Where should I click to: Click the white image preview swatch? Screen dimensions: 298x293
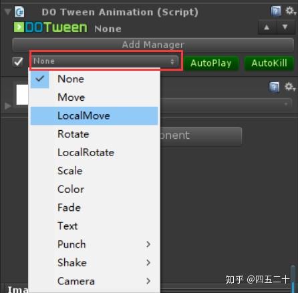22,95
